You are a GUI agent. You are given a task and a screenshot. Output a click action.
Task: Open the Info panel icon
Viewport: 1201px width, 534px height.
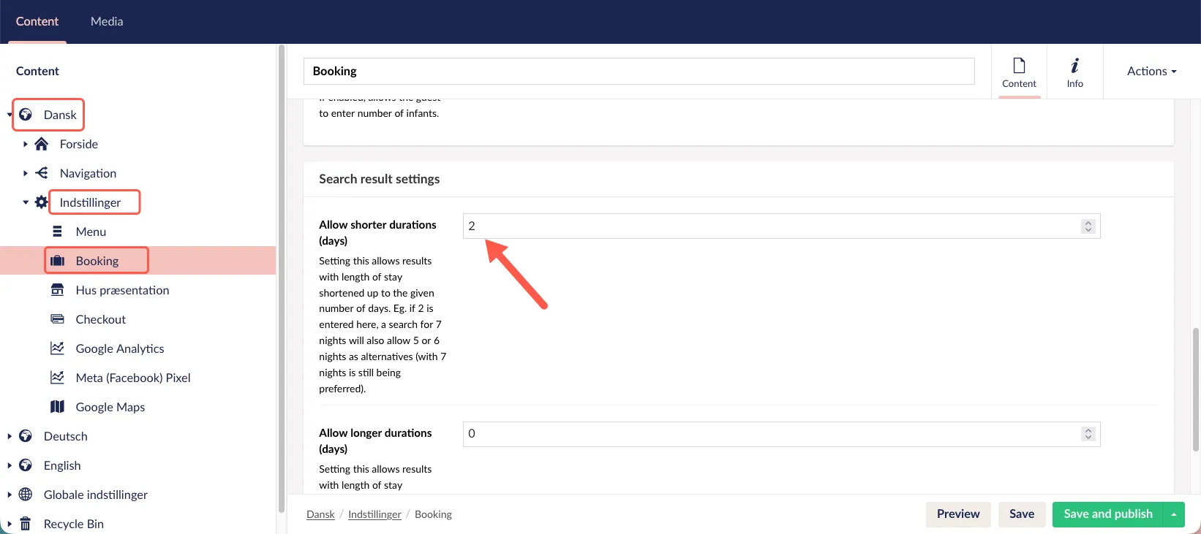[1074, 72]
